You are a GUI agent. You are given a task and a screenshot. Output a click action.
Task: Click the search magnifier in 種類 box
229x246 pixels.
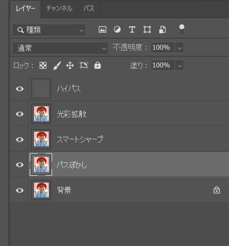coord(20,30)
